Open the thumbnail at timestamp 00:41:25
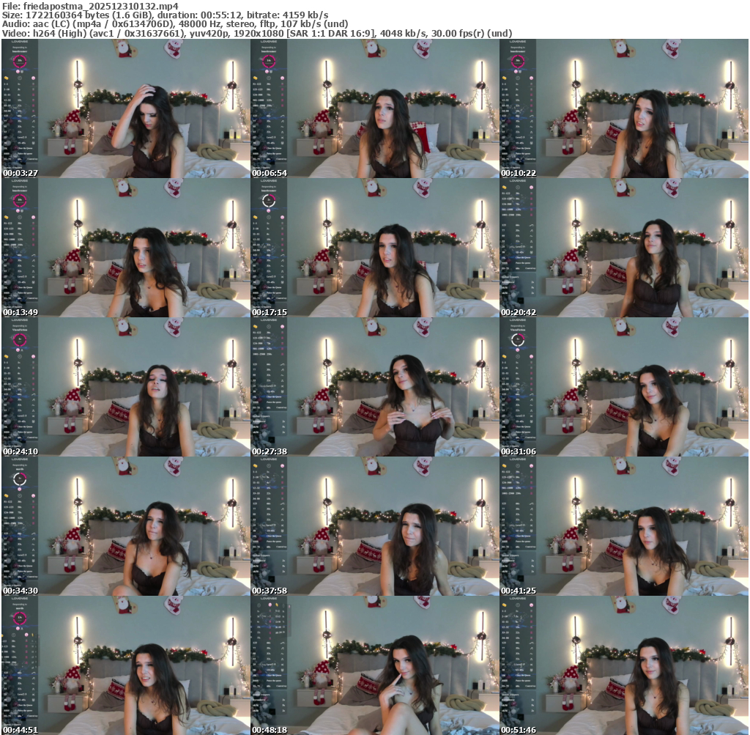Image resolution: width=750 pixels, height=735 pixels. point(624,526)
